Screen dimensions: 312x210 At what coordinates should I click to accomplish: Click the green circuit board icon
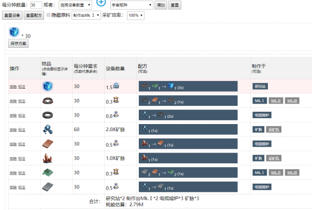(48, 172)
